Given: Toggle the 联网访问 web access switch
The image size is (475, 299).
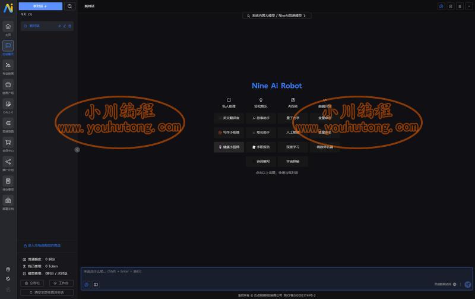Looking at the screenshot, I should [x=454, y=285].
